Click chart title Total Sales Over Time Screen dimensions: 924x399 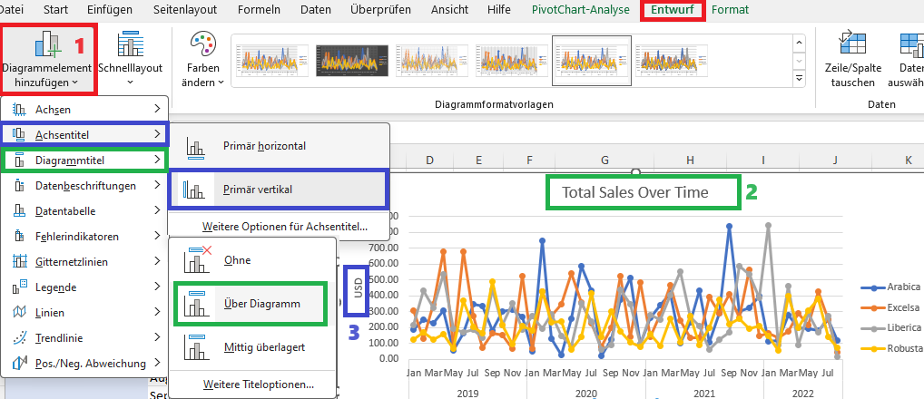pyautogui.click(x=634, y=192)
